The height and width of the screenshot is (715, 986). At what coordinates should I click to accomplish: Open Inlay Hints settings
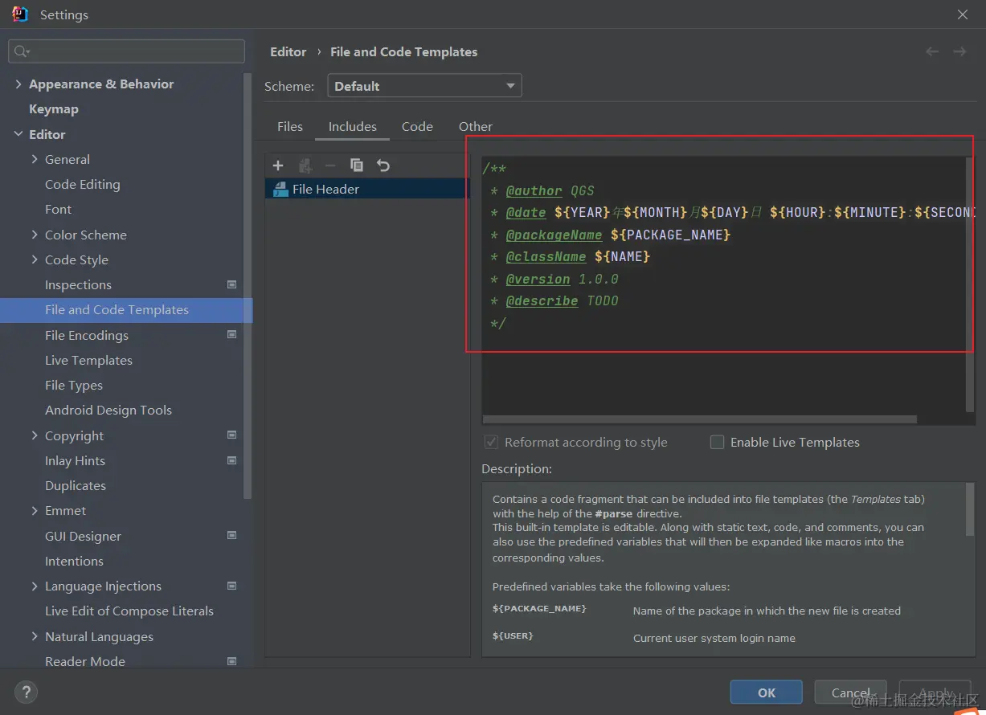point(75,460)
